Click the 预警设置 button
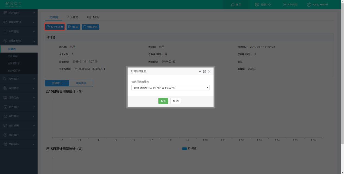The image size is (344, 174). tap(90, 27)
